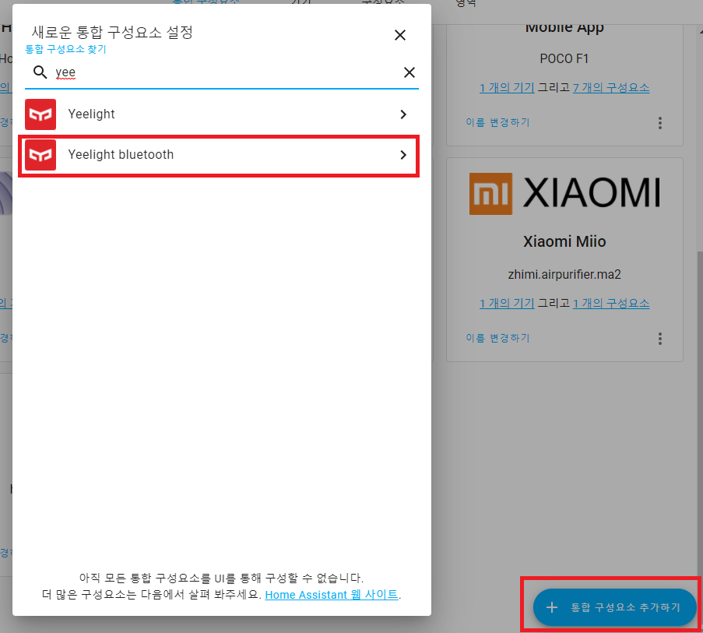
Task: Close the new integration setup dialog
Action: pos(400,35)
